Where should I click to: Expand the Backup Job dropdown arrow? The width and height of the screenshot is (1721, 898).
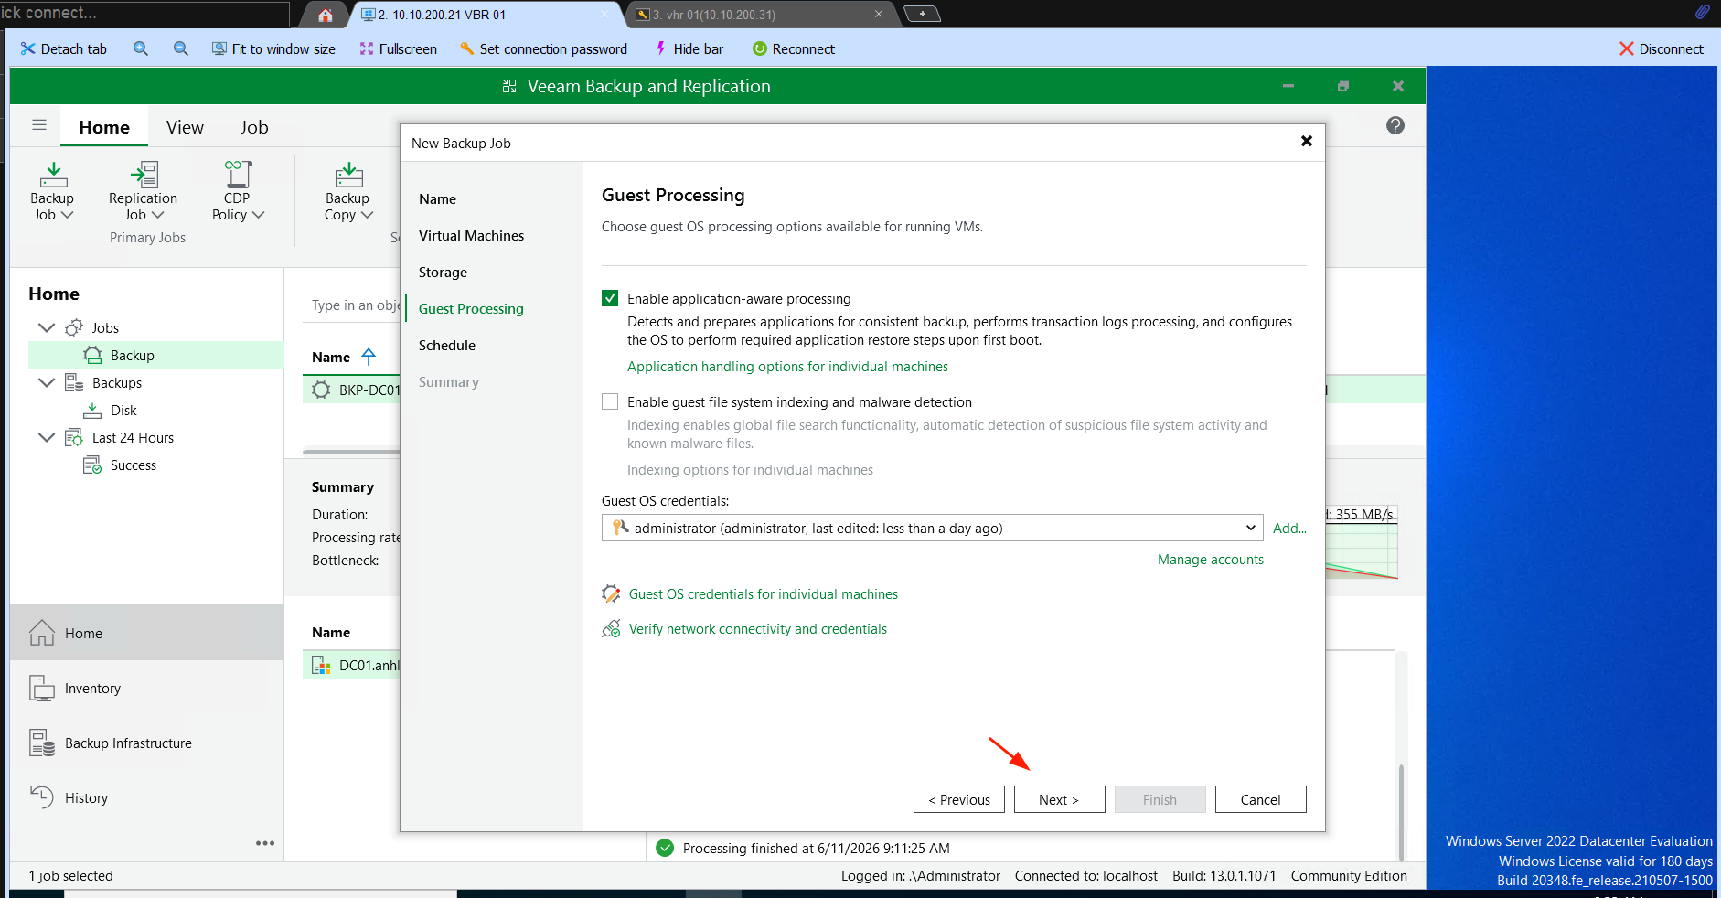pyautogui.click(x=67, y=215)
